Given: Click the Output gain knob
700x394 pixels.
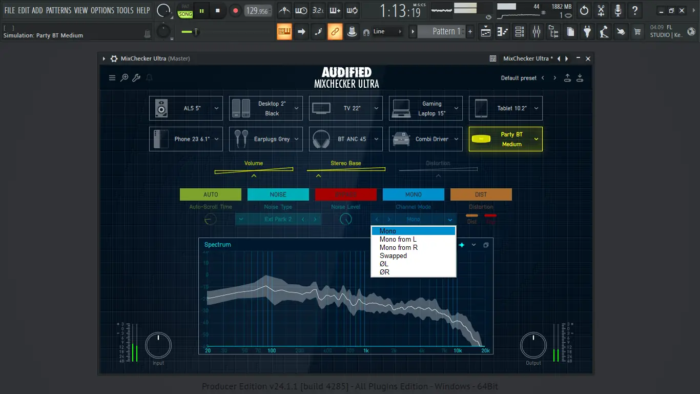Looking at the screenshot, I should tap(533, 346).
